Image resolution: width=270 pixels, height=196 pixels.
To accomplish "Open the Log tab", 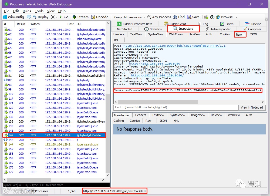I will tap(203, 24).
